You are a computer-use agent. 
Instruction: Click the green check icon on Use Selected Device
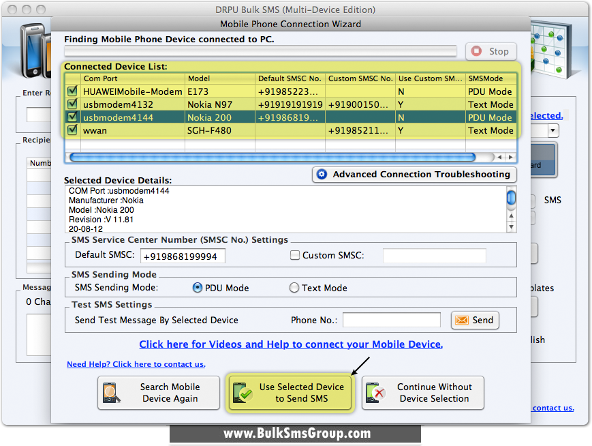tap(245, 393)
